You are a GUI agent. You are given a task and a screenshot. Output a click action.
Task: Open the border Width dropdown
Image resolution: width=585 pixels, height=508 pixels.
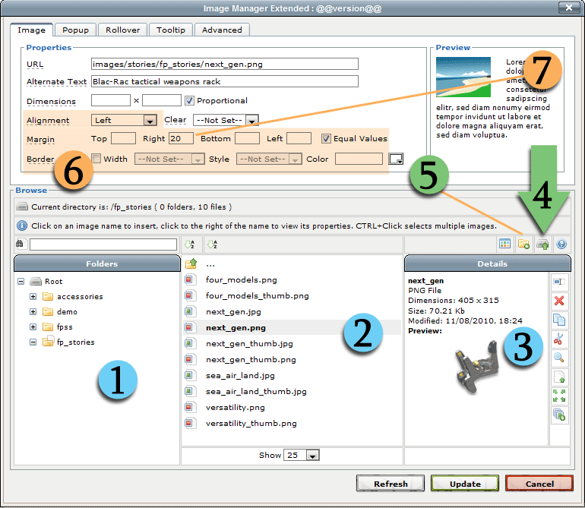[169, 159]
